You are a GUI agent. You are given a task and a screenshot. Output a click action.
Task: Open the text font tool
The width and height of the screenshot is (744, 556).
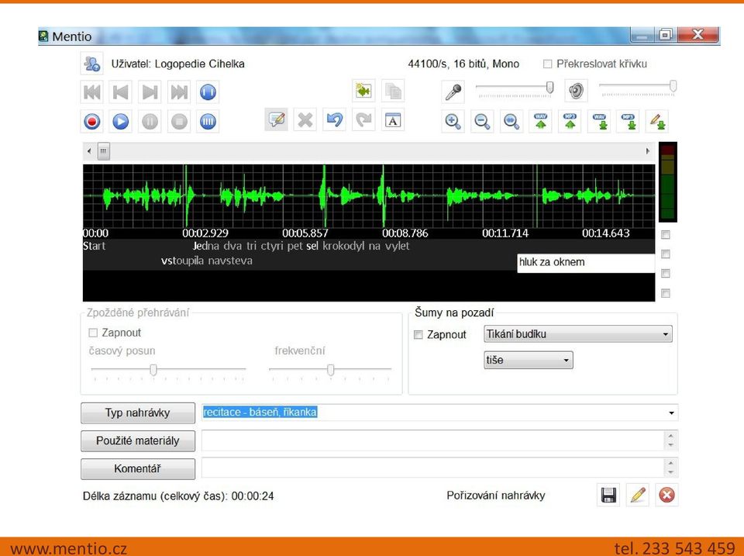click(x=393, y=119)
